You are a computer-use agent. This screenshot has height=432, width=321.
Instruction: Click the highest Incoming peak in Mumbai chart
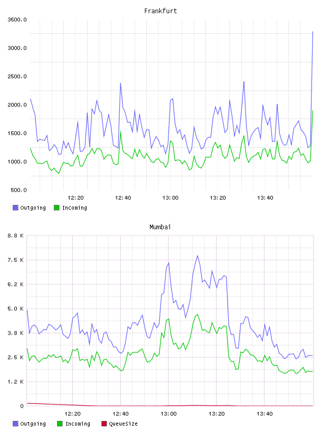click(197, 314)
